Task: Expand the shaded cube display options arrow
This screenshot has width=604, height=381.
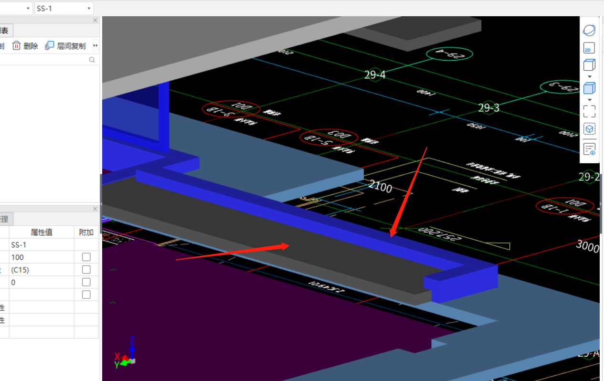Action: click(x=589, y=99)
